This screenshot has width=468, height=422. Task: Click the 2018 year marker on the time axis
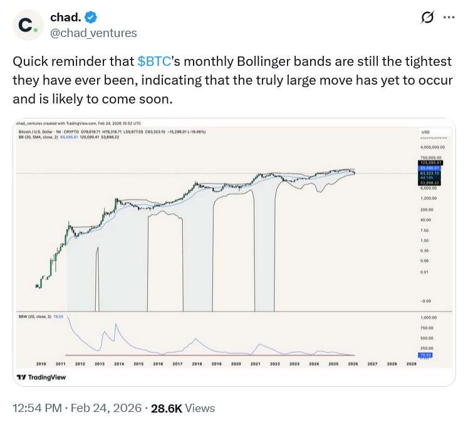point(196,364)
